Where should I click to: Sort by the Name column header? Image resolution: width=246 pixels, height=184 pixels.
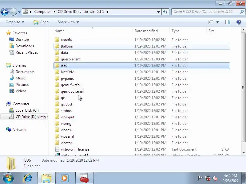coord(93,31)
